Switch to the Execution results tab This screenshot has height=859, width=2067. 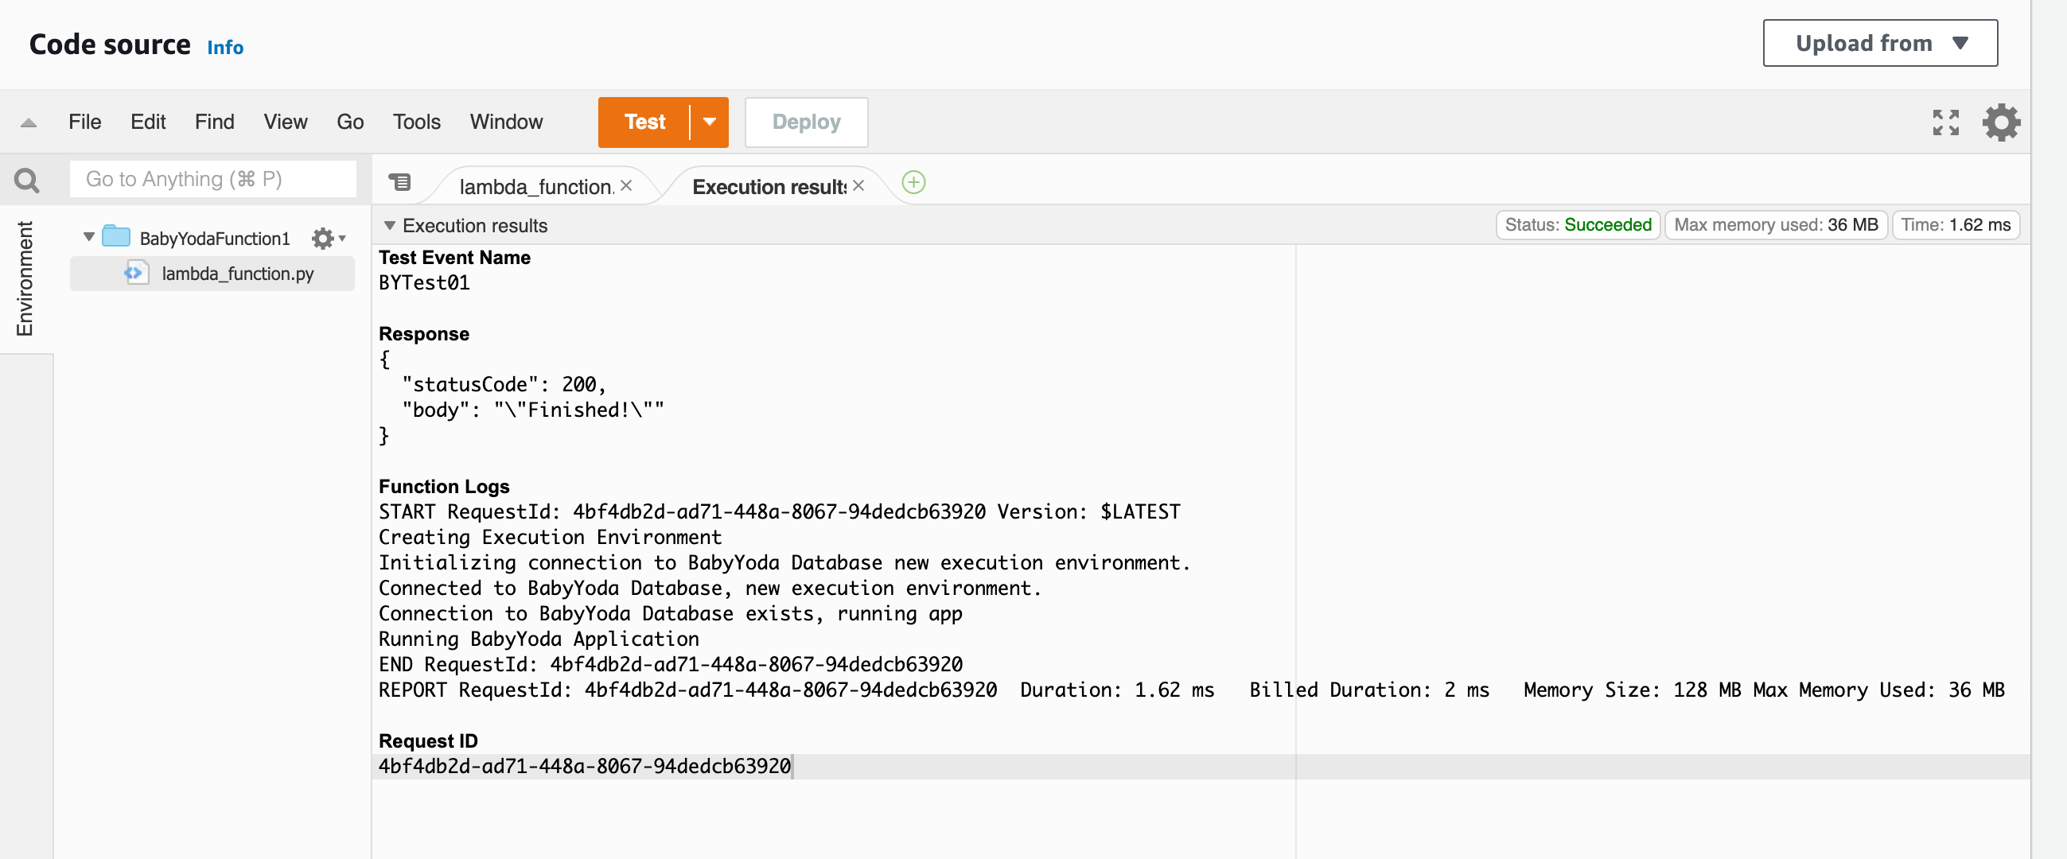pyautogui.click(x=769, y=187)
